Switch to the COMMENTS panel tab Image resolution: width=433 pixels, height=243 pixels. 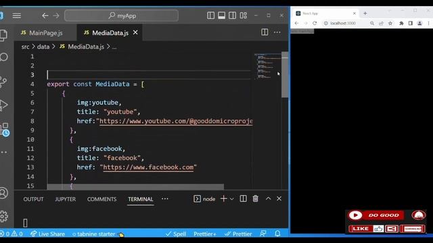(x=101, y=199)
